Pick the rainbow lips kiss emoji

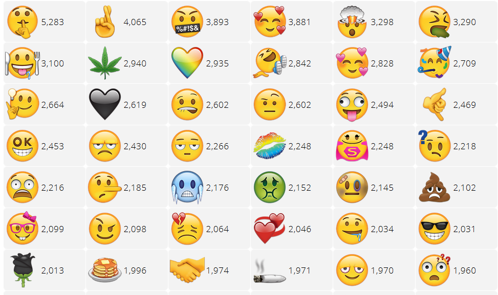[270, 146]
